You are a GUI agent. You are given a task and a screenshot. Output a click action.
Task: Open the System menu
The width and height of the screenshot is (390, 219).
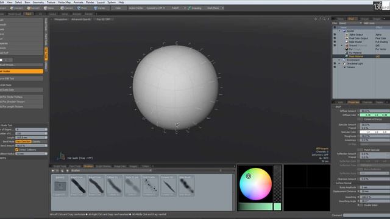click(112, 2)
